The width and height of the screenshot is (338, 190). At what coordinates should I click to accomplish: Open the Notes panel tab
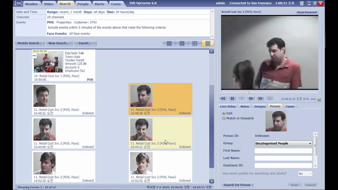(245, 106)
